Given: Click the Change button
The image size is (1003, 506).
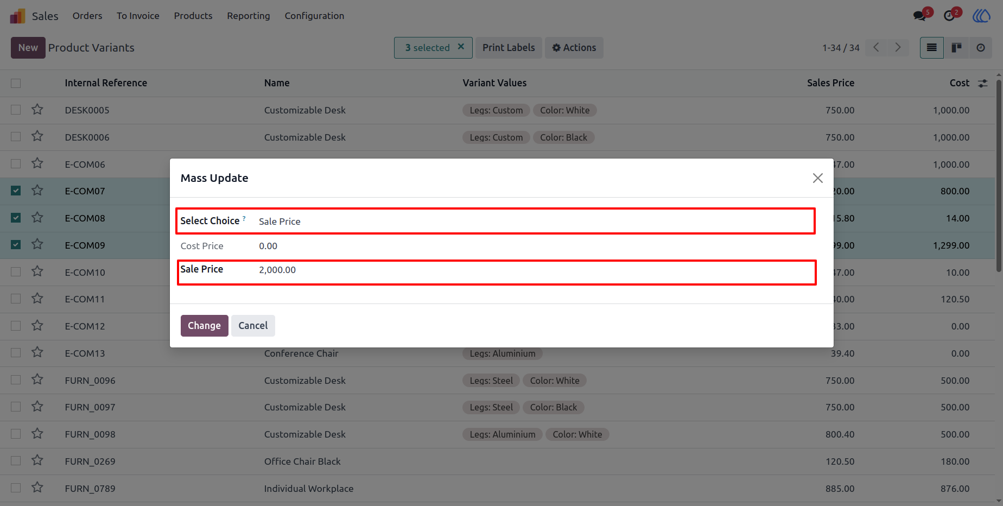Looking at the screenshot, I should [205, 326].
